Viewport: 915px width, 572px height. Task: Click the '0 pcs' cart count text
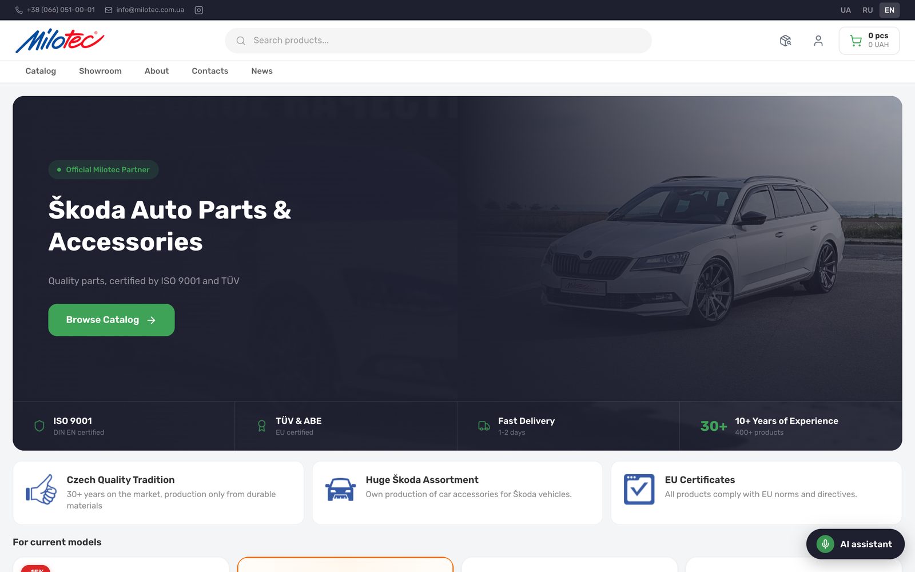tap(878, 35)
